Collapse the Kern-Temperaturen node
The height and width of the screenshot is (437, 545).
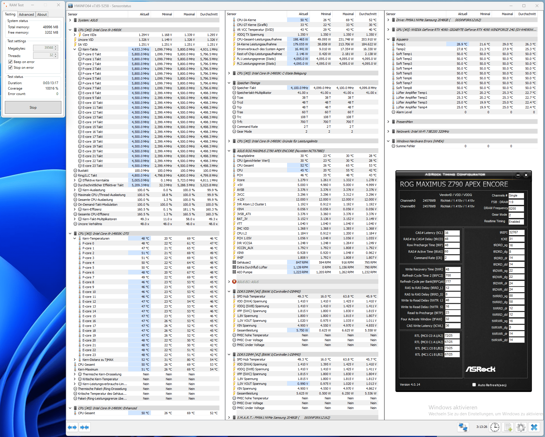coord(75,238)
